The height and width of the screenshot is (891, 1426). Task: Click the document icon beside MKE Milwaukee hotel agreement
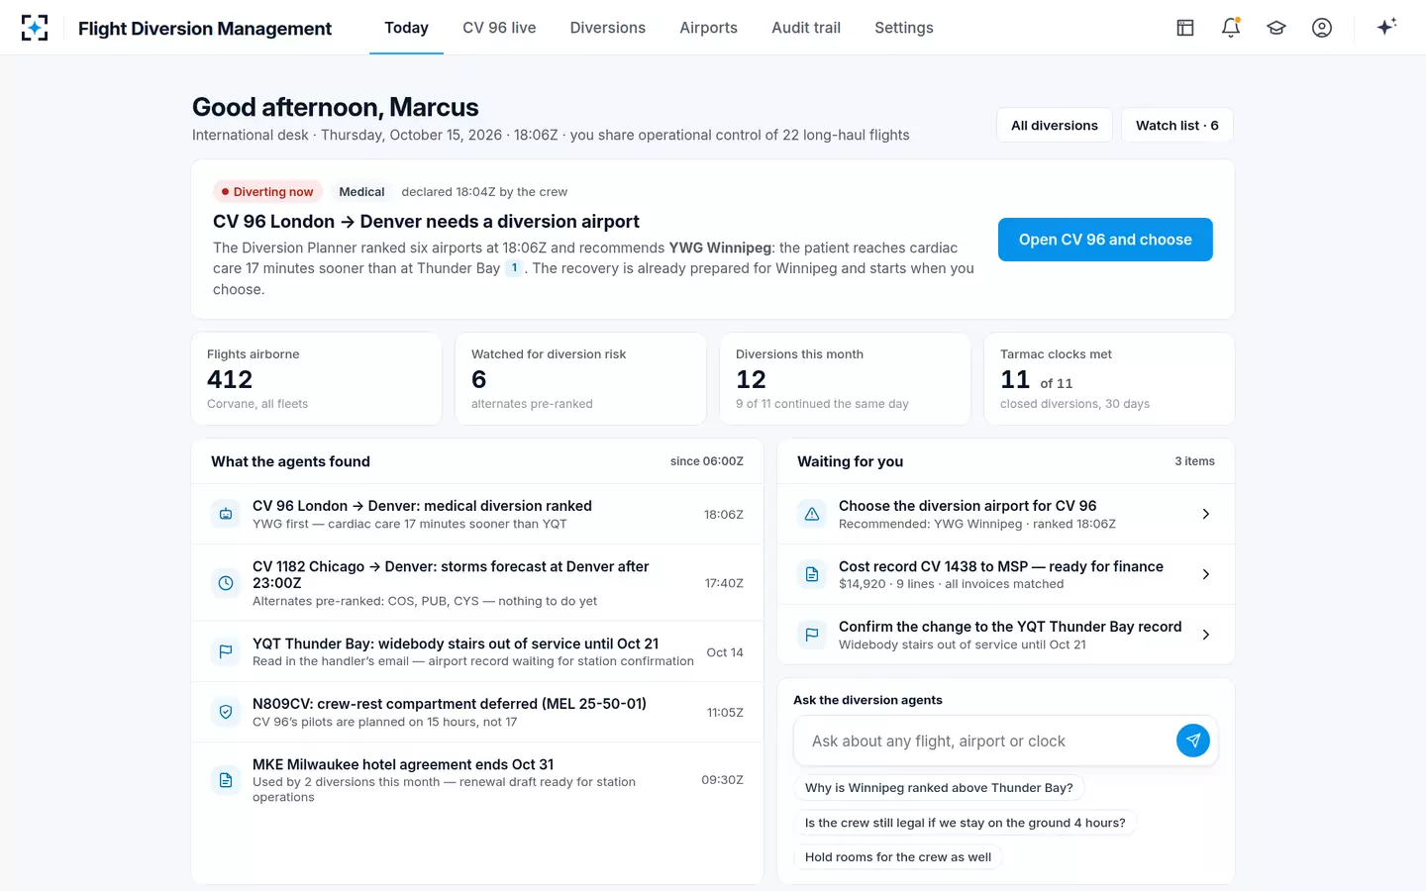coord(226,780)
